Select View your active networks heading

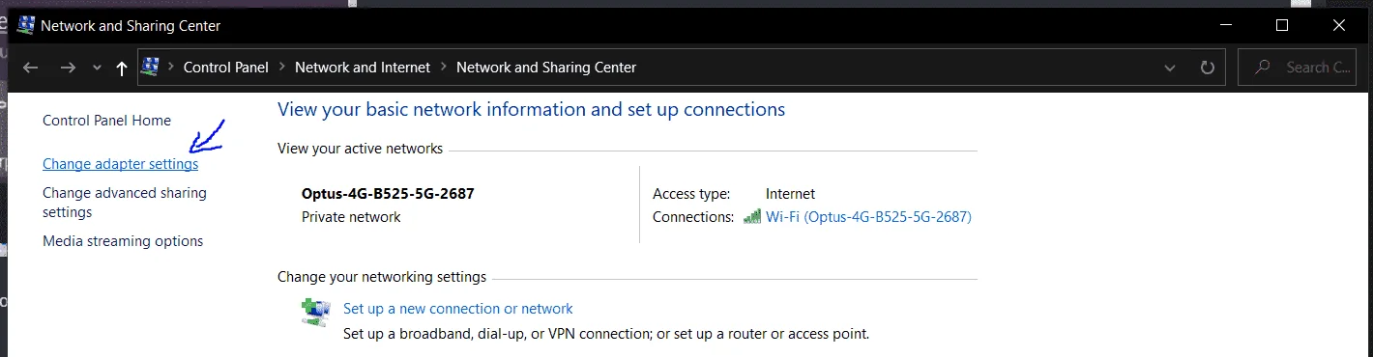click(360, 149)
